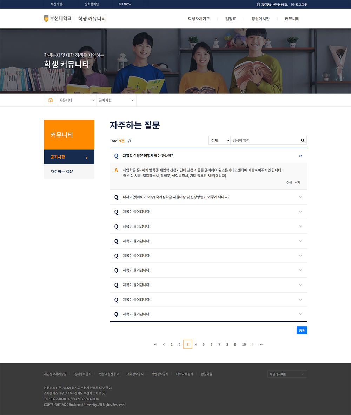Open the 공지사항 breadcrumb dropdown
This screenshot has width=351, height=415.
pos(116,100)
